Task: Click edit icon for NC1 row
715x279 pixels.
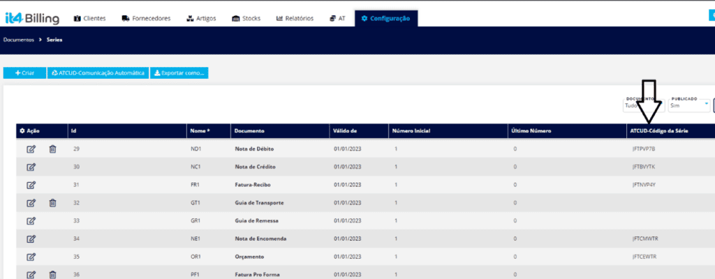Action: coord(31,167)
